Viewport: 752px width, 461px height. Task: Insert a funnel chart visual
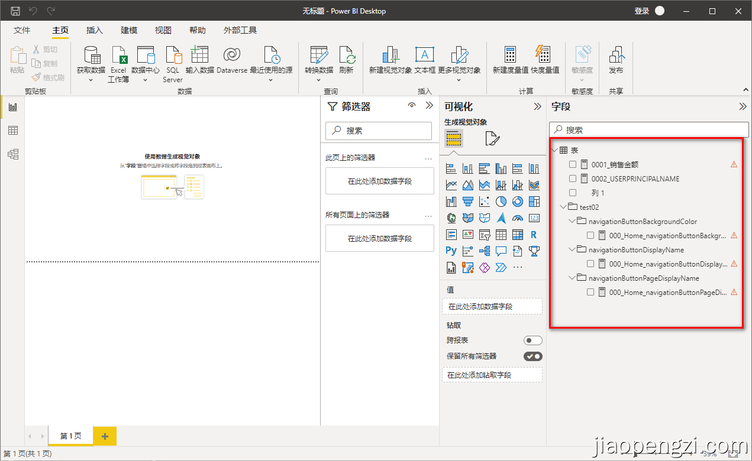(x=467, y=202)
